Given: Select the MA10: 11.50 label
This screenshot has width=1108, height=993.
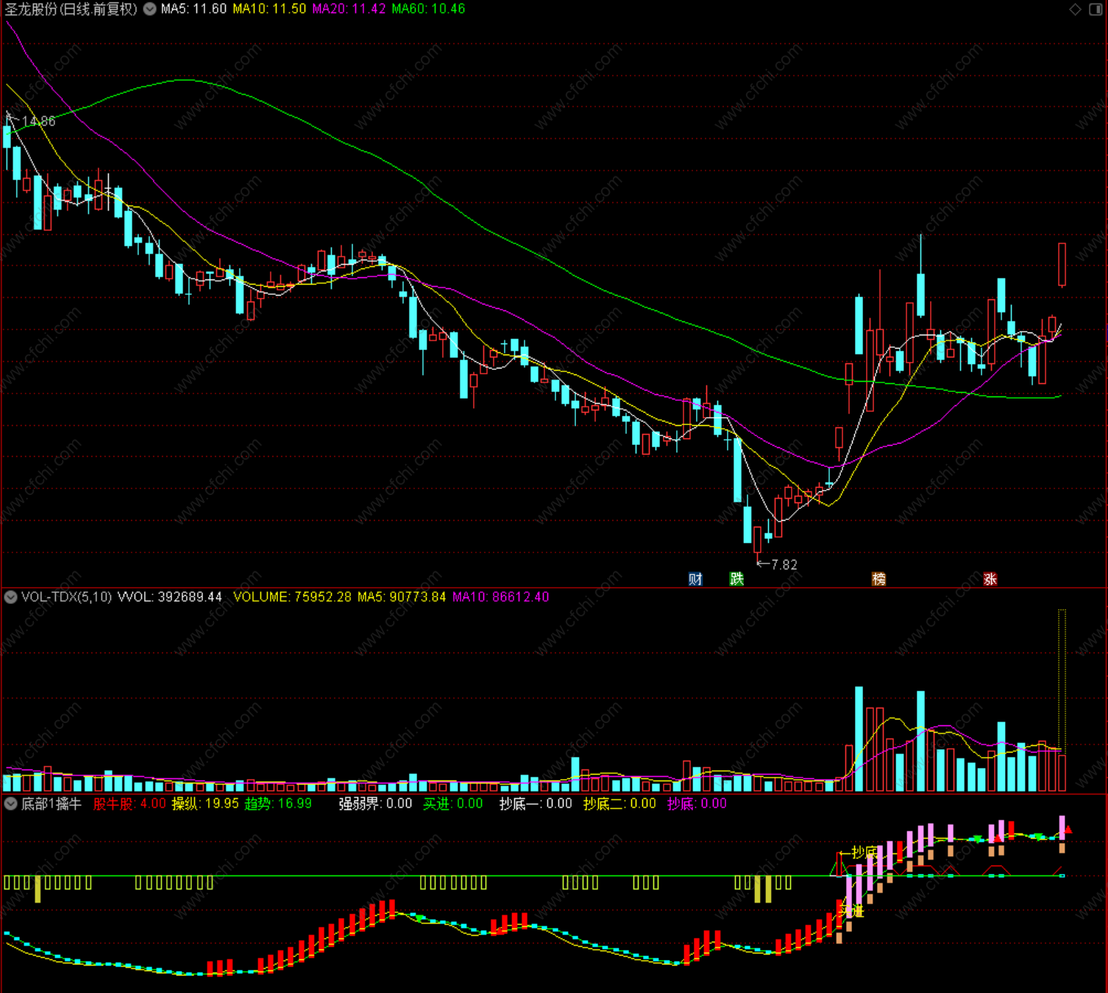Looking at the screenshot, I should 269,9.
